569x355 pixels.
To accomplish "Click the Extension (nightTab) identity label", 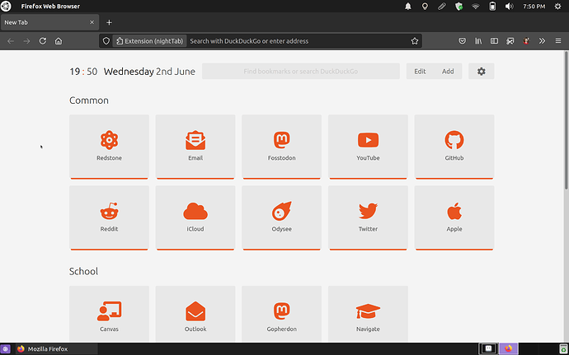I will coord(149,41).
